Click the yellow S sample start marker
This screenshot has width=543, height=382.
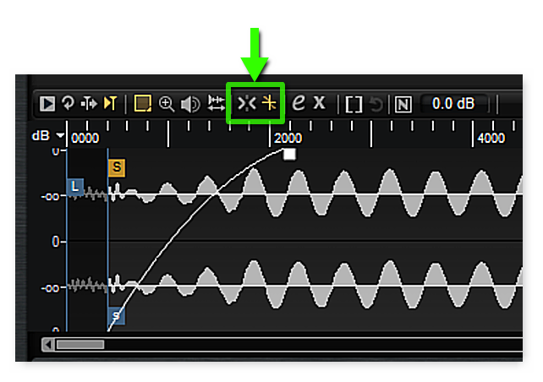(x=117, y=168)
